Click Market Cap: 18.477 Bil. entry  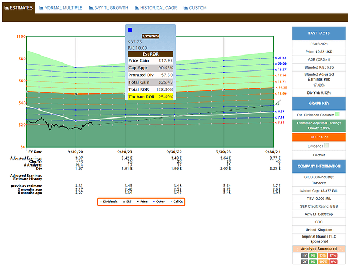click(x=319, y=191)
